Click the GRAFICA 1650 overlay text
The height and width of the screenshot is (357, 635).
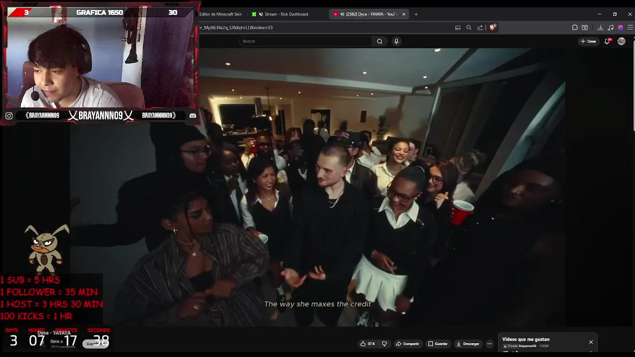pos(100,12)
